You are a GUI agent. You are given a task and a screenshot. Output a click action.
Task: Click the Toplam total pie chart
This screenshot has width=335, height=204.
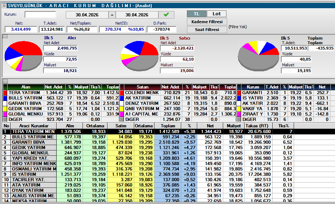(258, 56)
